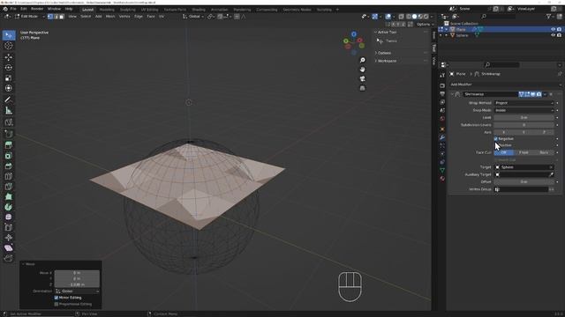Open Global transform orientation dropdown
Screen dimensions: 565x317
point(193,17)
